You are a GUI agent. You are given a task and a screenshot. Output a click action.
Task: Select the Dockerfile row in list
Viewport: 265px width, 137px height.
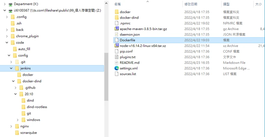click(189, 40)
